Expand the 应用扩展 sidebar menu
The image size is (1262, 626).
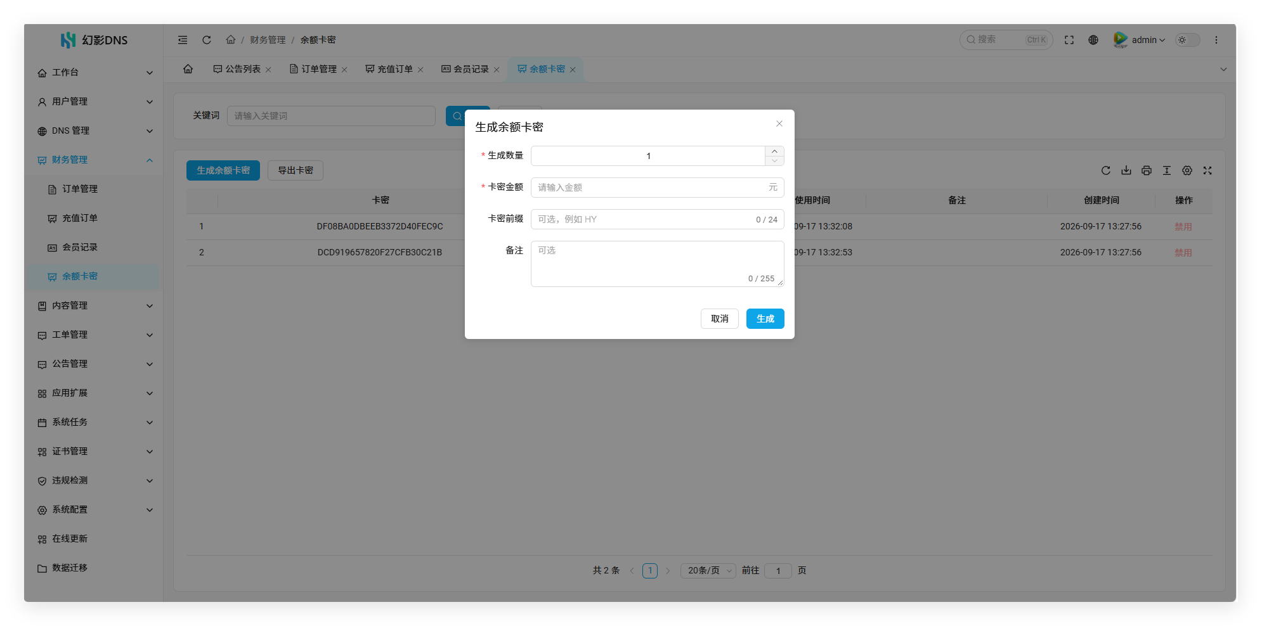pos(94,393)
